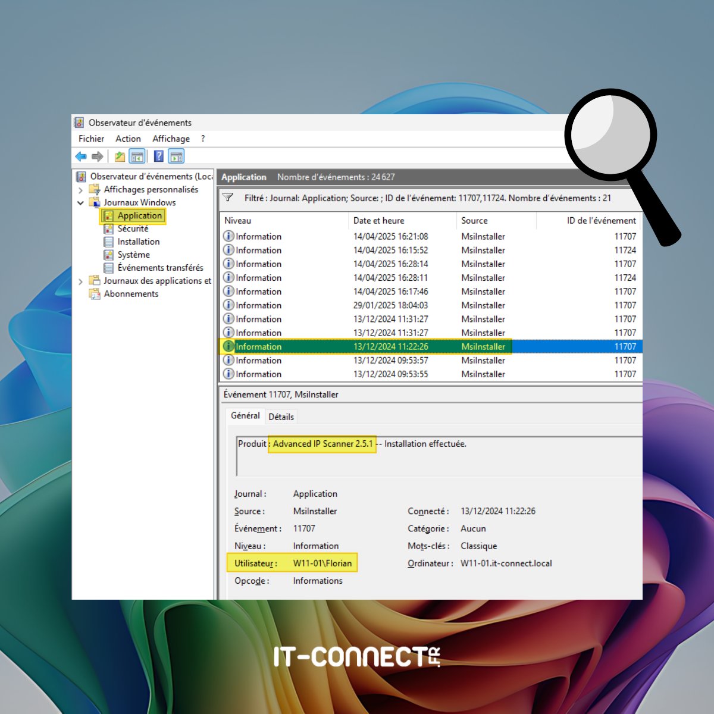Expand Journaux des applications et services node

pyautogui.click(x=80, y=281)
